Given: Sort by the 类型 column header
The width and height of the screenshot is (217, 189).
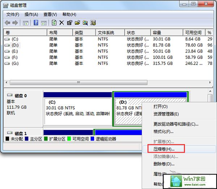Looking at the screenshot, I should click(84, 33).
